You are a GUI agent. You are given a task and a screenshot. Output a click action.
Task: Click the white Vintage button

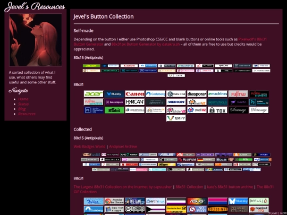(x=259, y=110)
